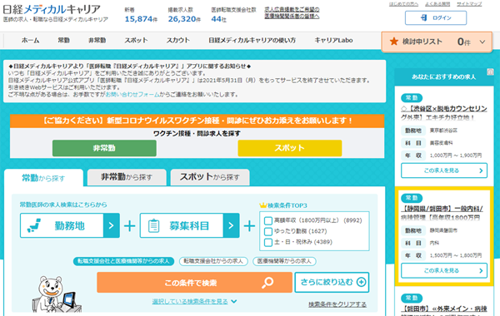Click 1,000万円 ～ 1,900万円 salary text
The height and width of the screenshot is (316, 500).
pyautogui.click(x=456, y=156)
